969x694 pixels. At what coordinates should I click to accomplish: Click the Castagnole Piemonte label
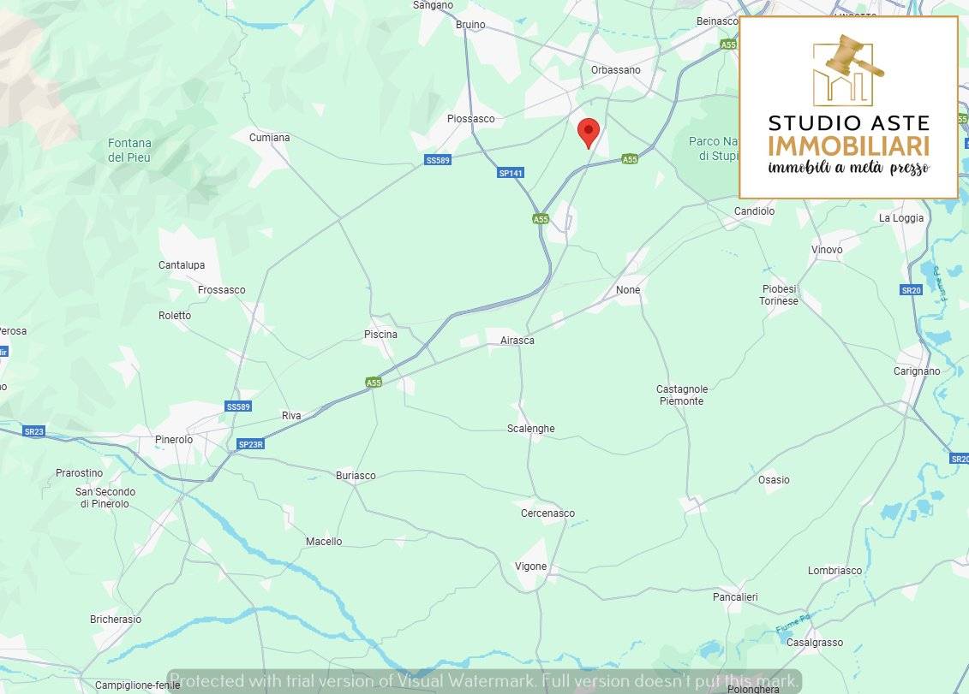(x=682, y=395)
